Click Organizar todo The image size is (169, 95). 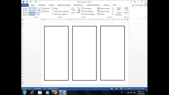click(103, 11)
